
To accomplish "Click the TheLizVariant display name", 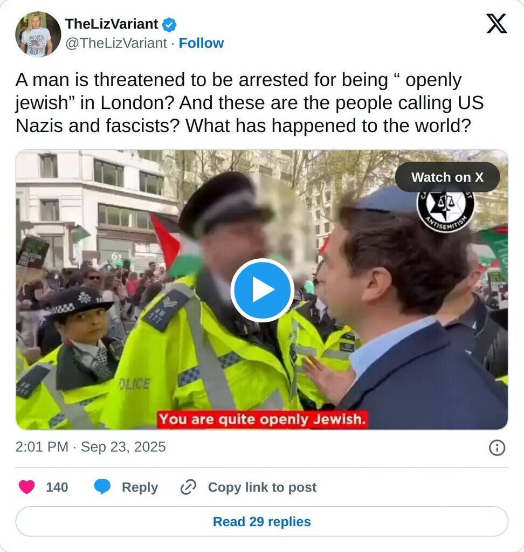I will click(x=112, y=24).
